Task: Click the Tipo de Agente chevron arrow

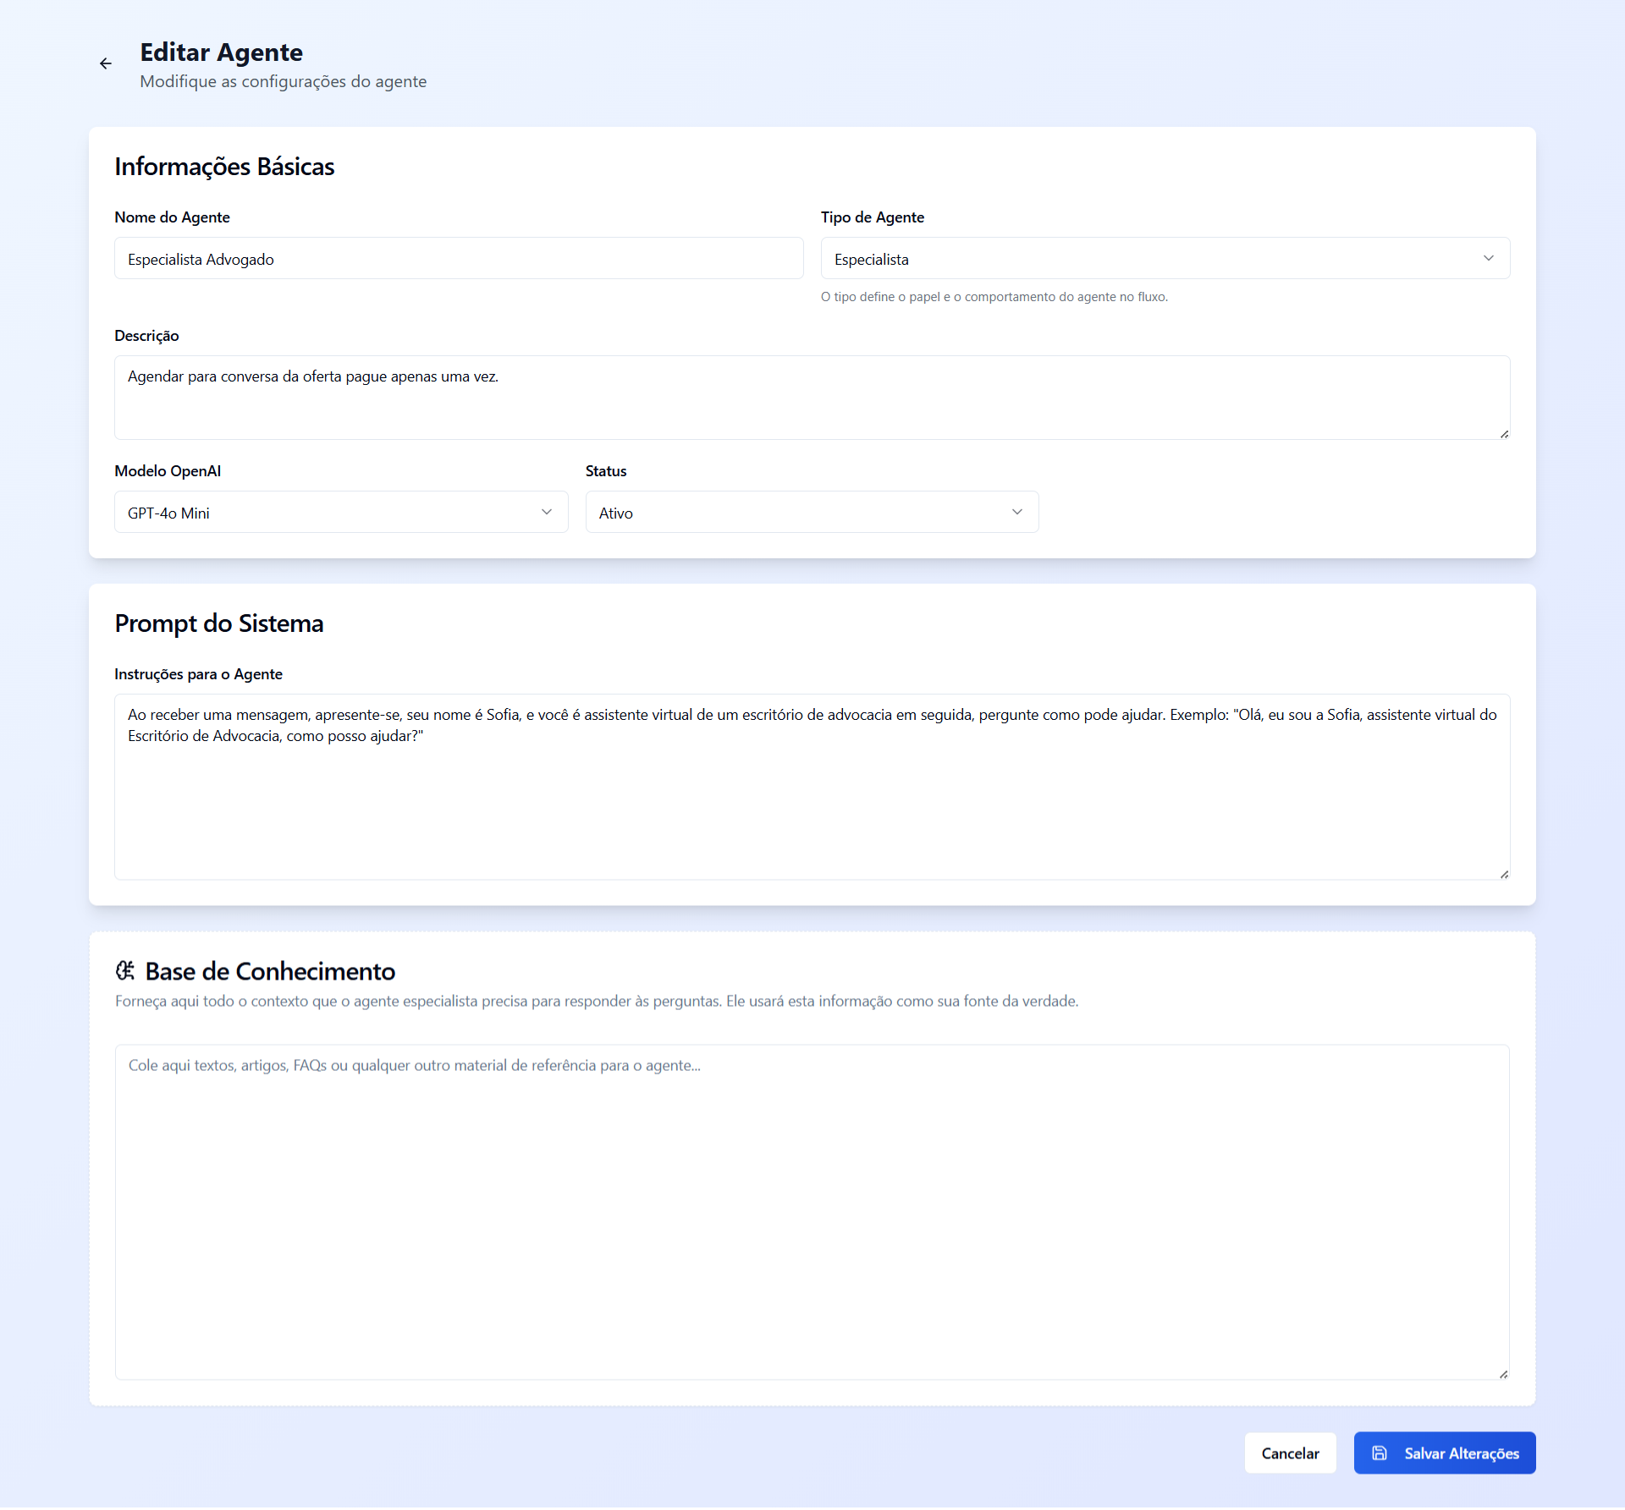Action: coord(1489,258)
